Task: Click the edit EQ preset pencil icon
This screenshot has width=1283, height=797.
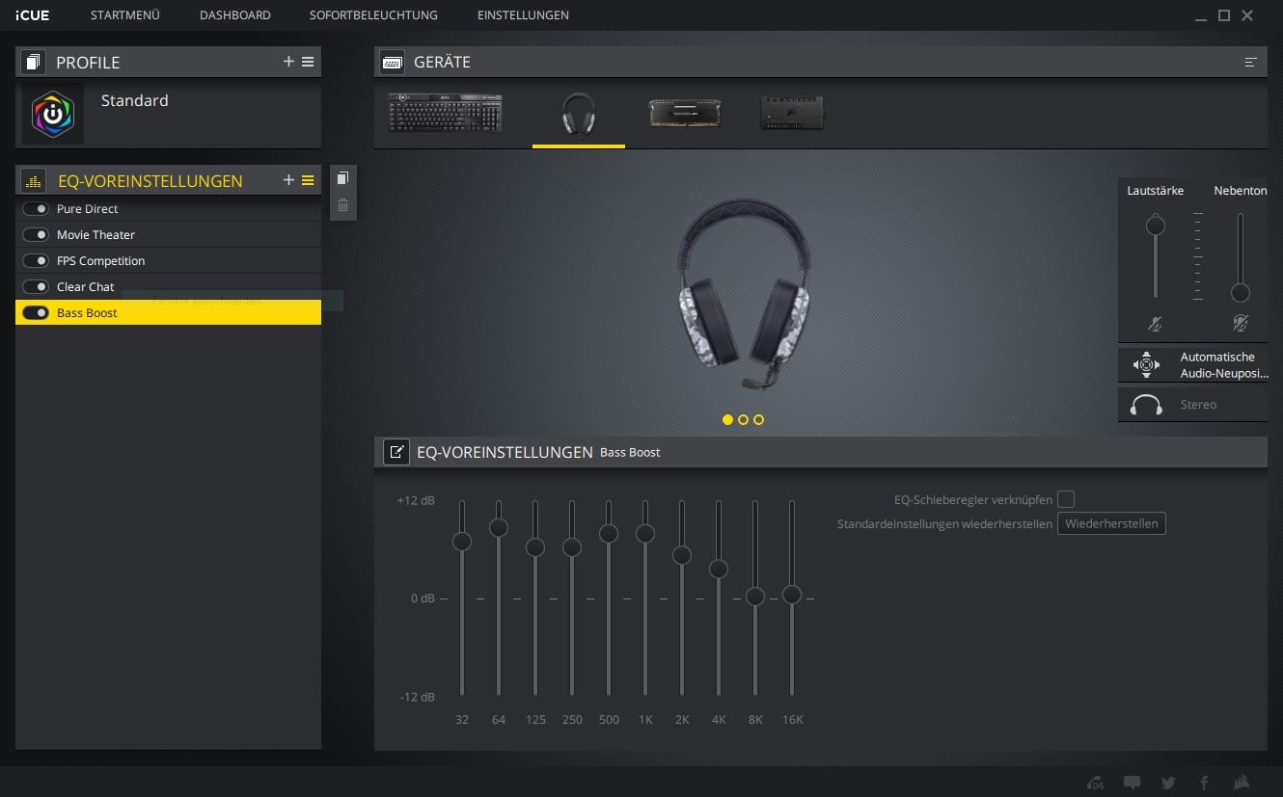Action: click(396, 452)
